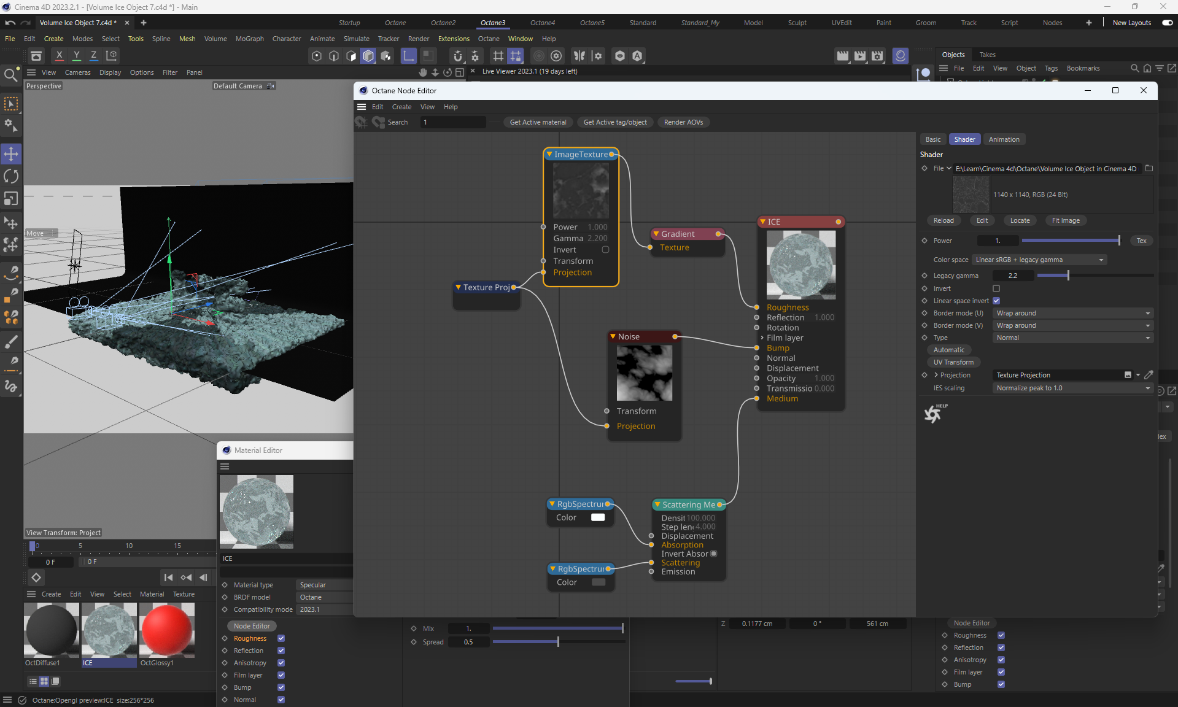This screenshot has height=707, width=1178.
Task: Select the Scale tool in left toolbar
Action: point(11,199)
